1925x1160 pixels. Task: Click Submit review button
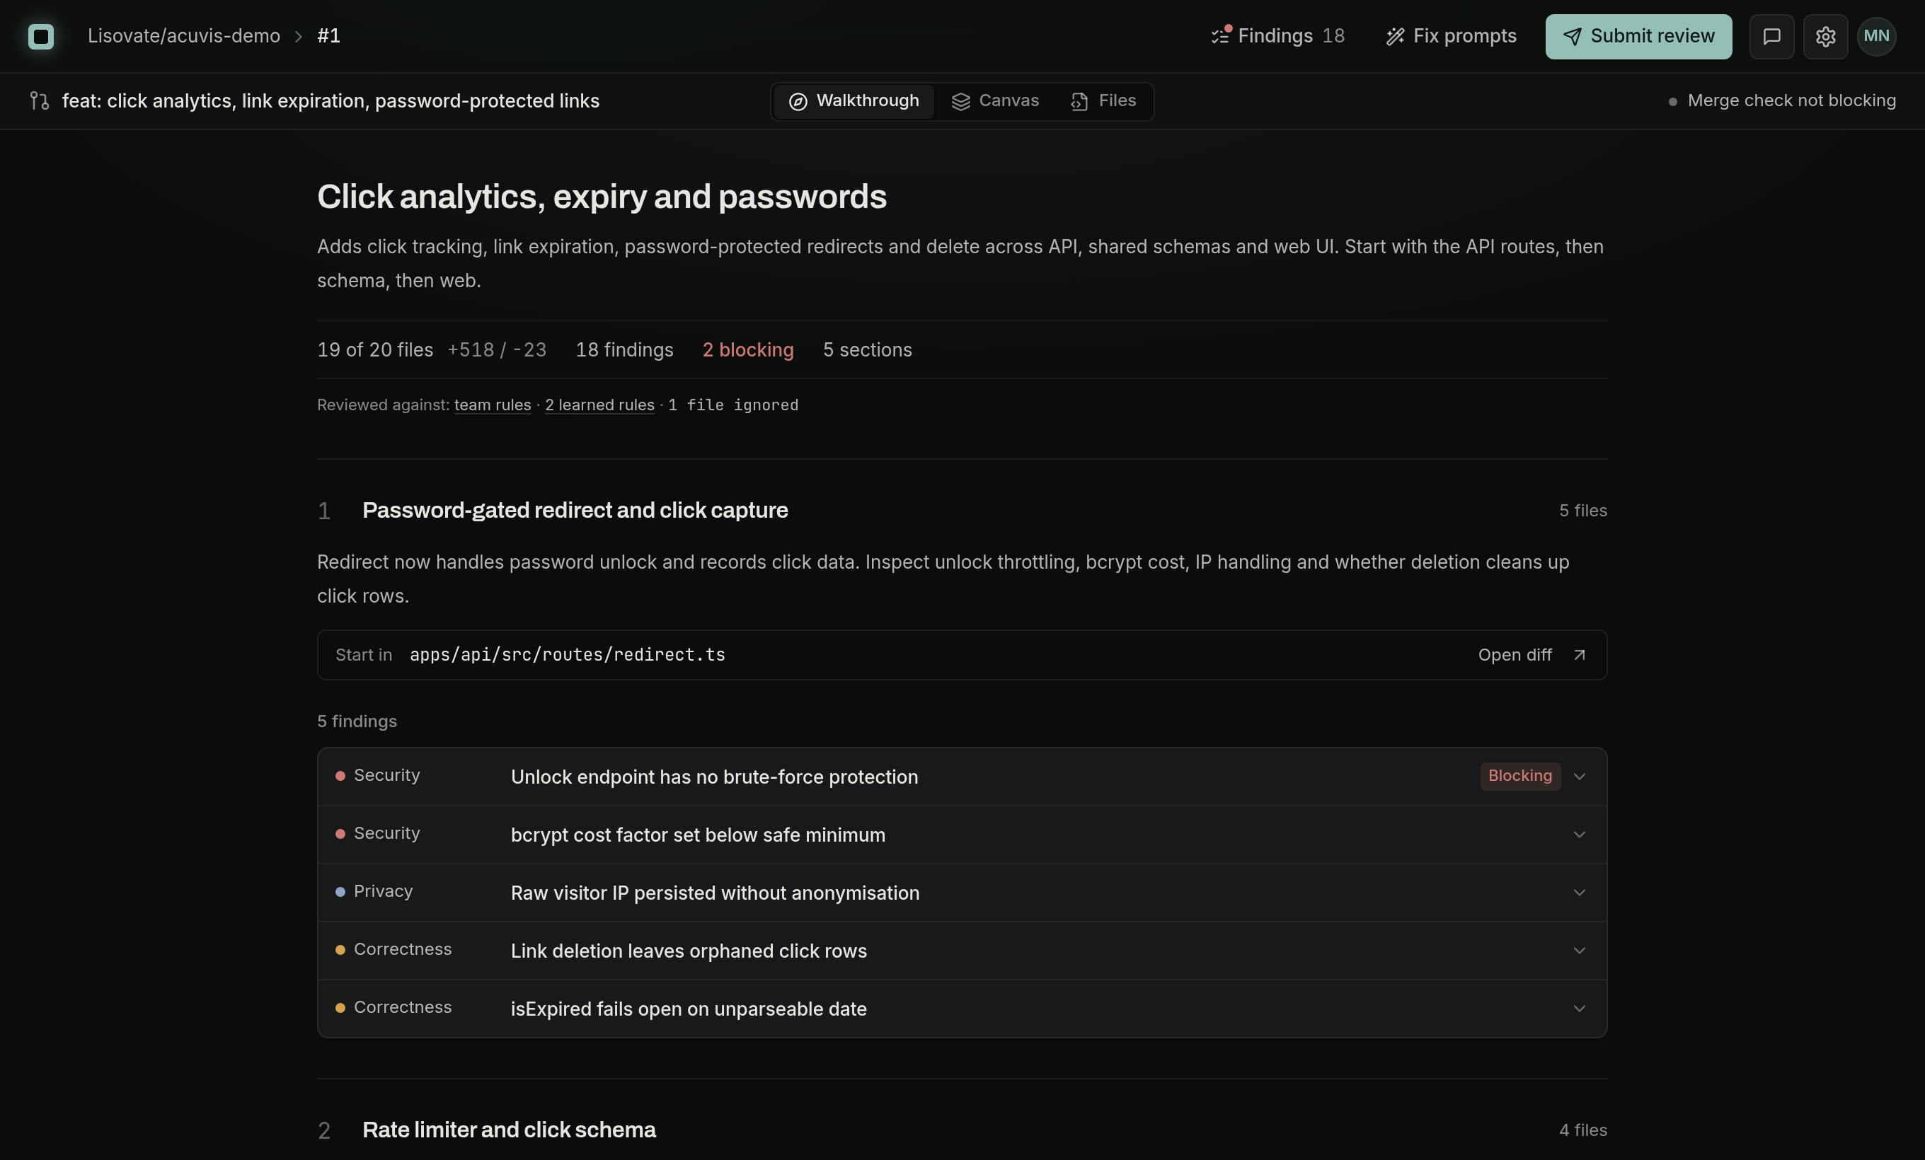[x=1638, y=36]
